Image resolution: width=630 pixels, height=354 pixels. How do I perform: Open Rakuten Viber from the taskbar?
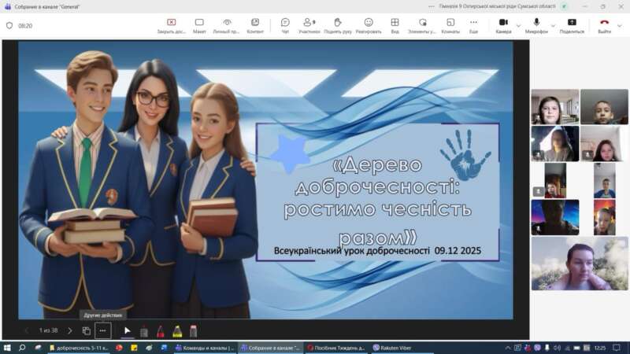(x=398, y=347)
